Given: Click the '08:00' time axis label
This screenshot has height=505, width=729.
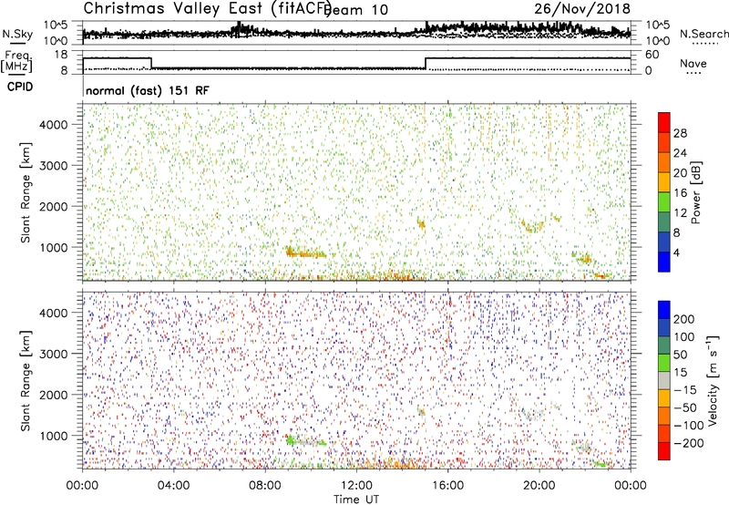Looking at the screenshot, I should pos(265,486).
